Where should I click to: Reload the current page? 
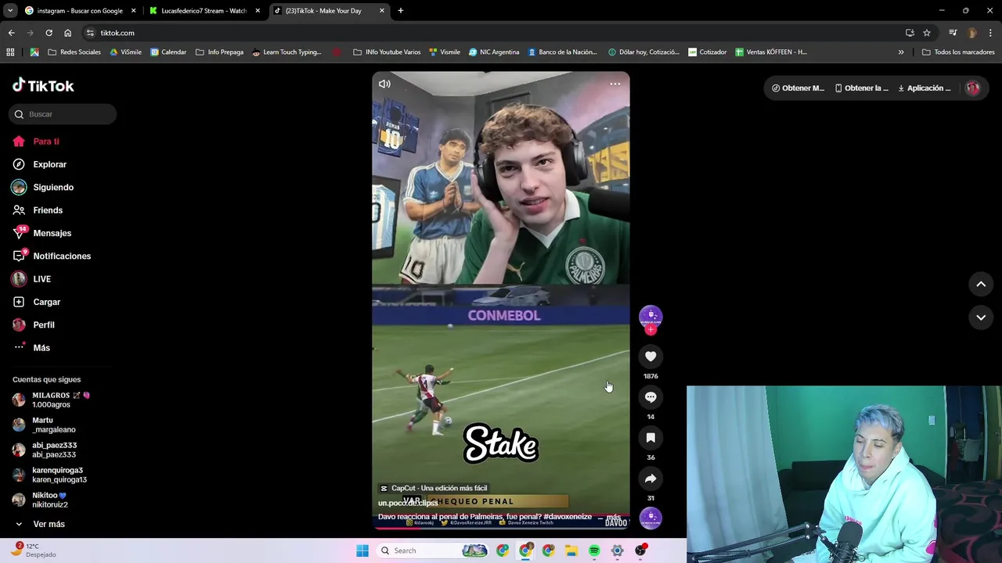pos(49,33)
